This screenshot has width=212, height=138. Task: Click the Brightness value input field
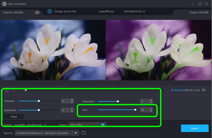(x=65, y=110)
